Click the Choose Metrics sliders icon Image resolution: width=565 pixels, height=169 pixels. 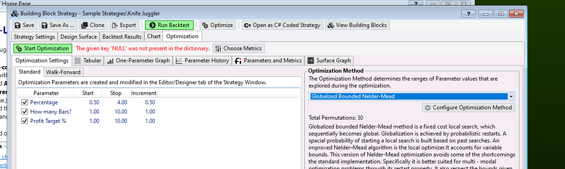(218, 48)
